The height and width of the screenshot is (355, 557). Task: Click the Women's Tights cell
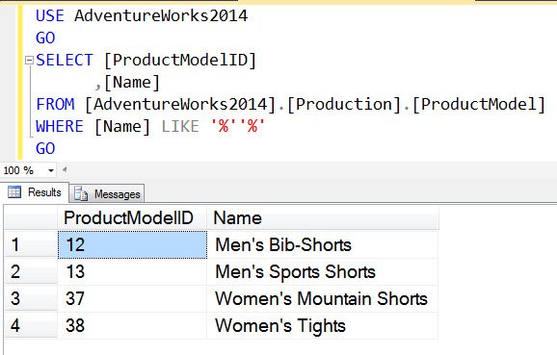pyautogui.click(x=323, y=325)
